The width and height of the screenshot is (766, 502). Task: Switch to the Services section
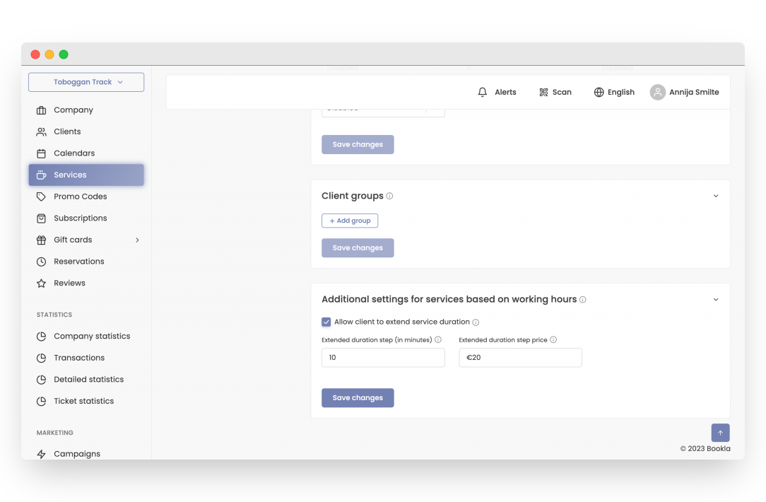(70, 175)
